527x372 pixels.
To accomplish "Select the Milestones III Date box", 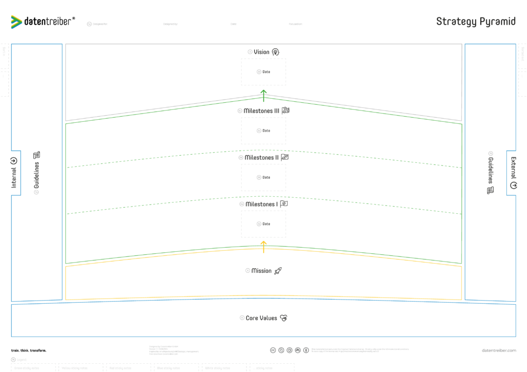I will (x=263, y=131).
